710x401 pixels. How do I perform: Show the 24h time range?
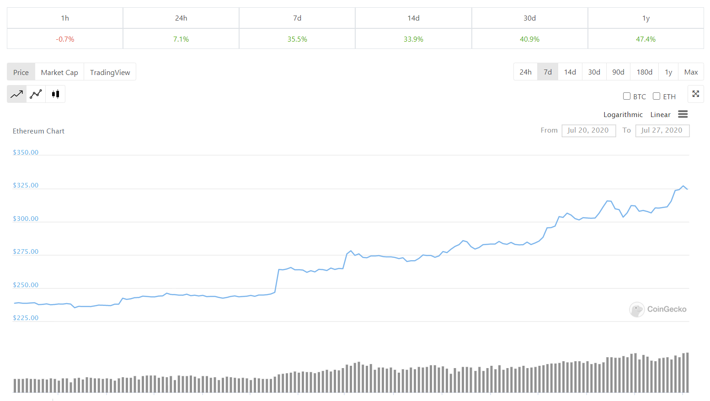point(525,72)
